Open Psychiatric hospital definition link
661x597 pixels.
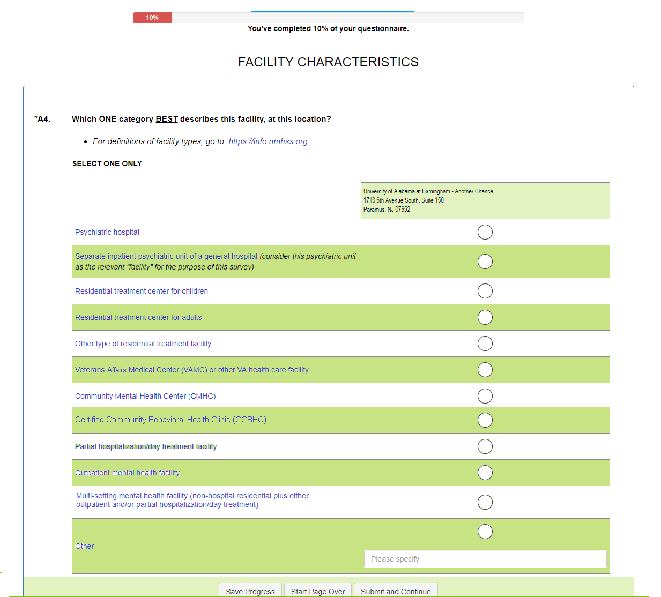click(x=107, y=232)
